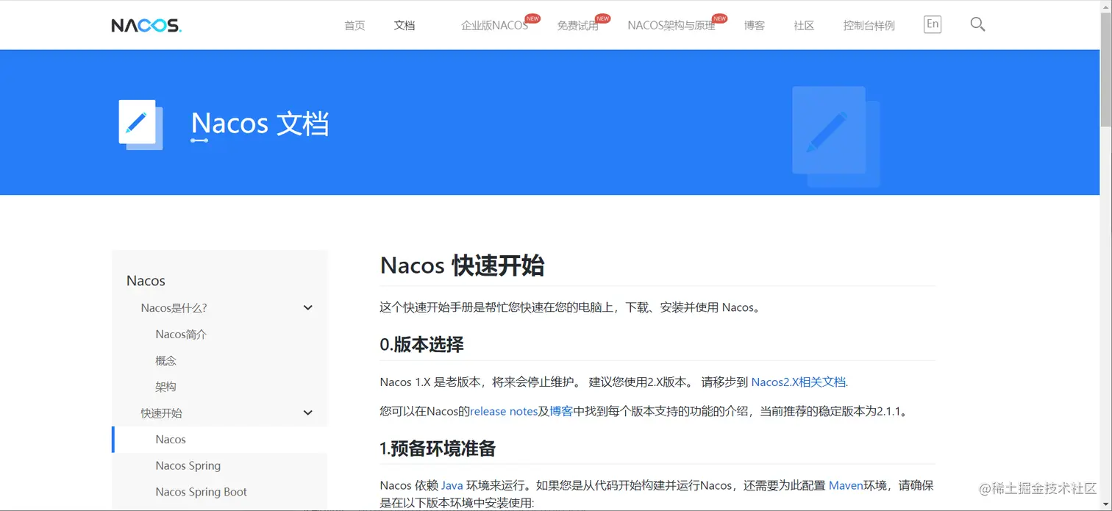Select 快速开始 in the sidebar
This screenshot has width=1112, height=511.
pyautogui.click(x=162, y=413)
